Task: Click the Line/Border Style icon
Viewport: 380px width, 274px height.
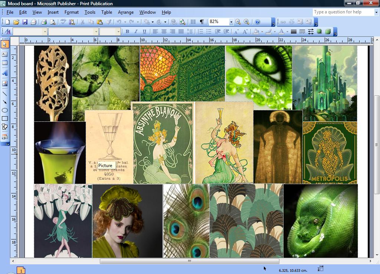Action: point(294,32)
